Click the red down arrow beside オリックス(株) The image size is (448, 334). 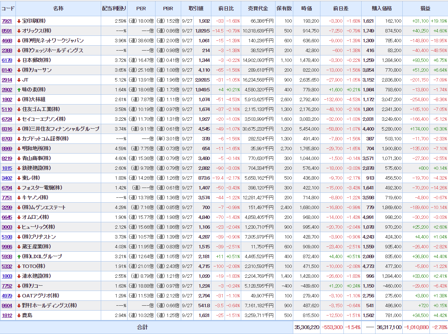[x=19, y=31]
